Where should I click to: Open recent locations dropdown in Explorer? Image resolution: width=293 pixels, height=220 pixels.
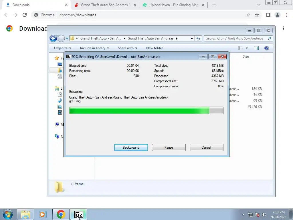(x=67, y=39)
